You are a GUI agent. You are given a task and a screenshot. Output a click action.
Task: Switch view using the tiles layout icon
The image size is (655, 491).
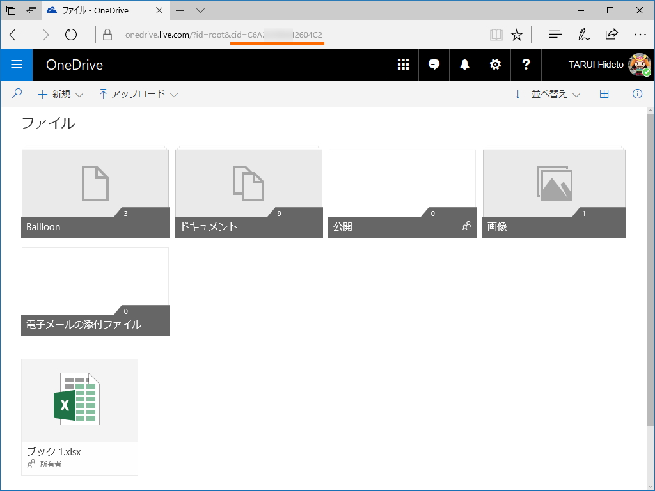pyautogui.click(x=604, y=93)
